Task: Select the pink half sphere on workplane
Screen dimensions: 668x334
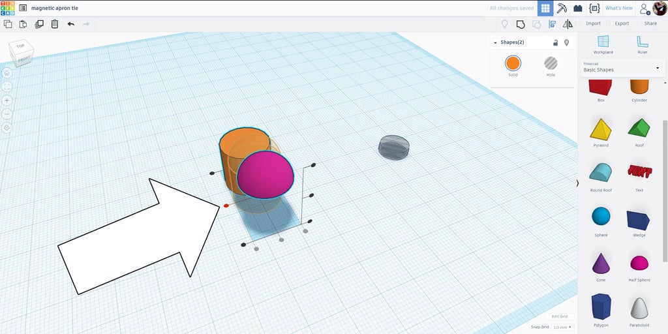Action: point(265,175)
